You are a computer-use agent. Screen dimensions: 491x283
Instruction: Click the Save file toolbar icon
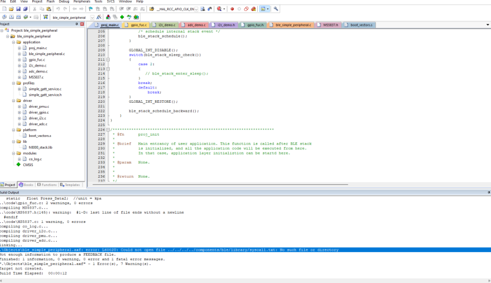coord(17,9)
